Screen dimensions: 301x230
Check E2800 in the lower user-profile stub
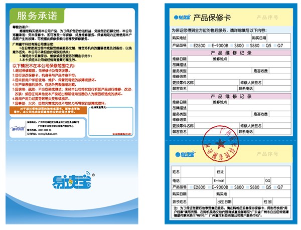[191, 187]
